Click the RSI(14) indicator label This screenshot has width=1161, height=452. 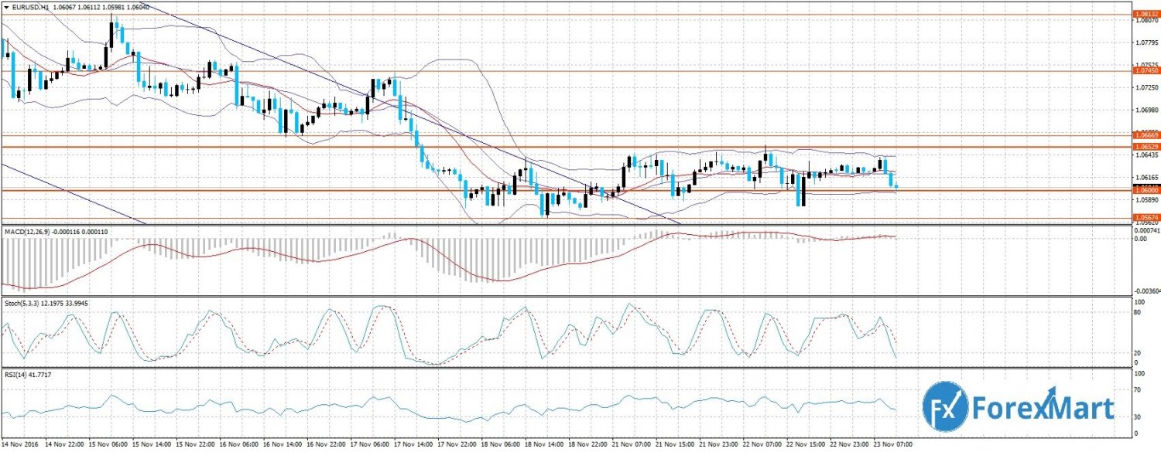pyautogui.click(x=17, y=374)
